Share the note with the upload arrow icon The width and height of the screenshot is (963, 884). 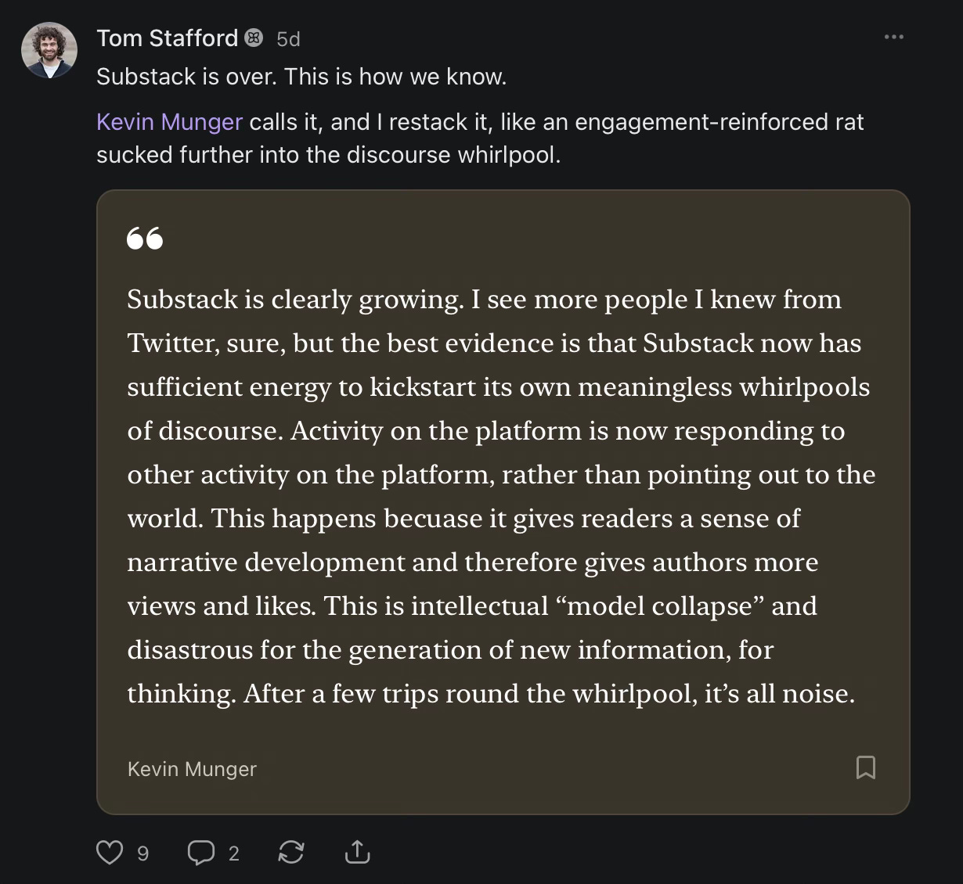click(x=357, y=852)
